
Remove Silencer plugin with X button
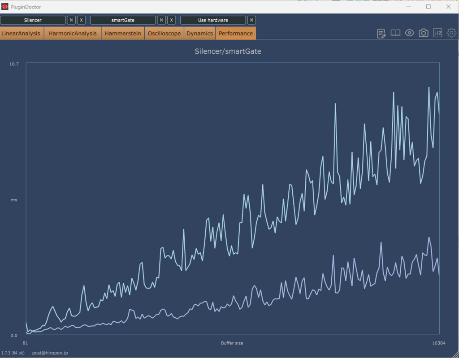(82, 20)
